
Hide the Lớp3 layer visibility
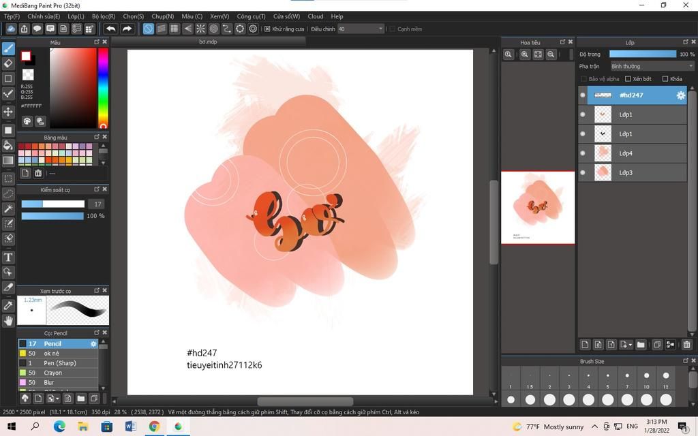click(x=583, y=172)
